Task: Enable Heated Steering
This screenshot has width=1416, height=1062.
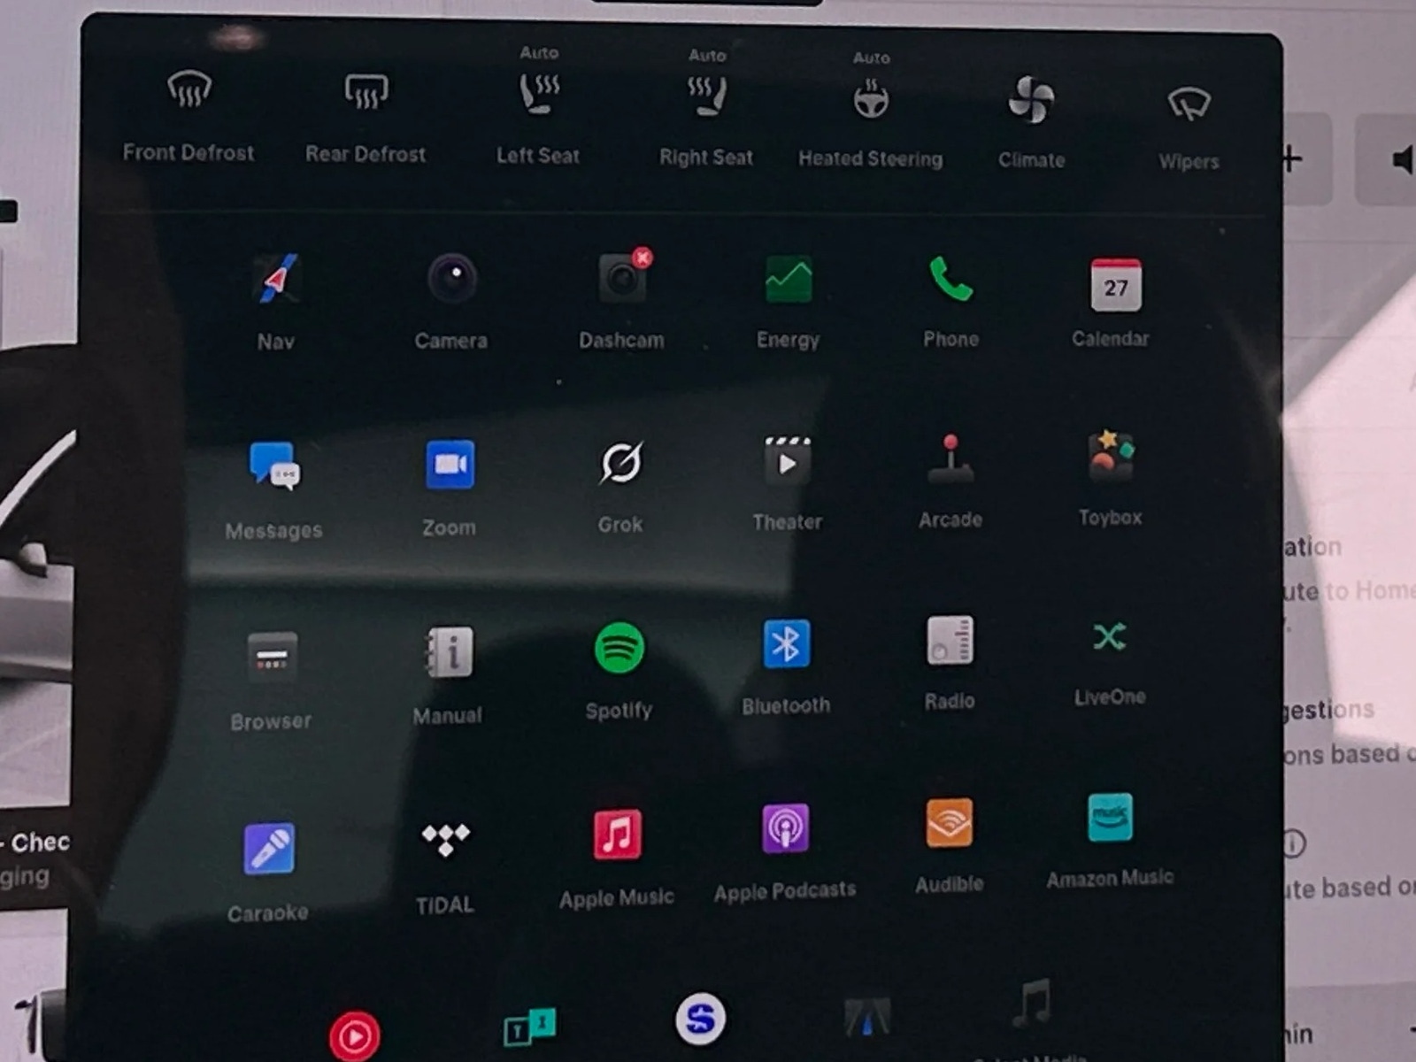Action: (871, 98)
